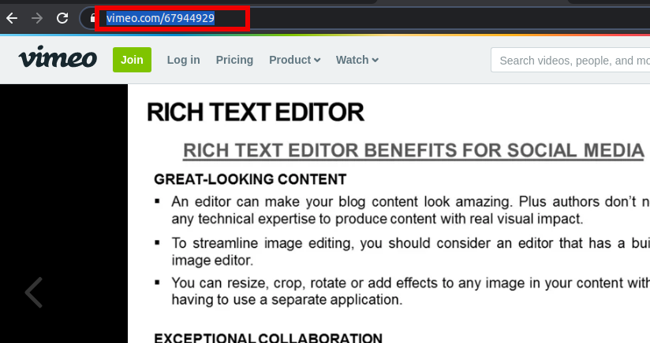The width and height of the screenshot is (650, 343).
Task: Click the bullet starting 'An editor can make'
Action: coord(402,210)
